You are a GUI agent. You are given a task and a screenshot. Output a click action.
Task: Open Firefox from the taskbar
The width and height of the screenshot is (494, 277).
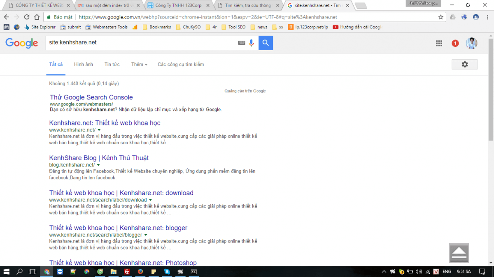(x=140, y=272)
